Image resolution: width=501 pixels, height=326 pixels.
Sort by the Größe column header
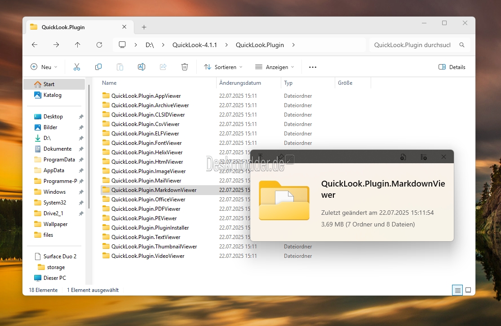click(x=345, y=83)
